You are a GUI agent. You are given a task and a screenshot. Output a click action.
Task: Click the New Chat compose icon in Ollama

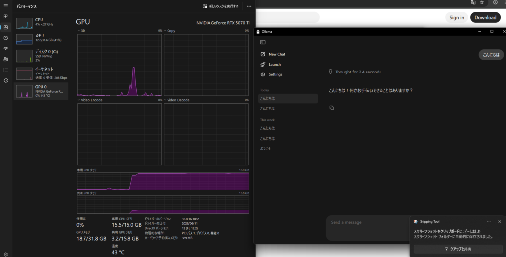263,54
